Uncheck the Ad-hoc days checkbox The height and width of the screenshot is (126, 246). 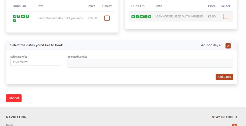coord(228,46)
